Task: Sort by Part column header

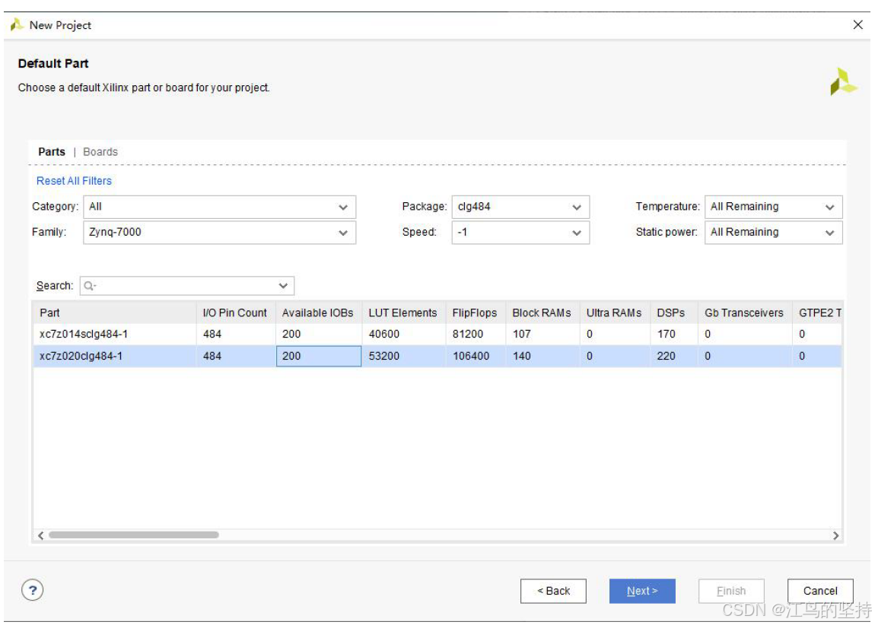Action: (x=114, y=312)
